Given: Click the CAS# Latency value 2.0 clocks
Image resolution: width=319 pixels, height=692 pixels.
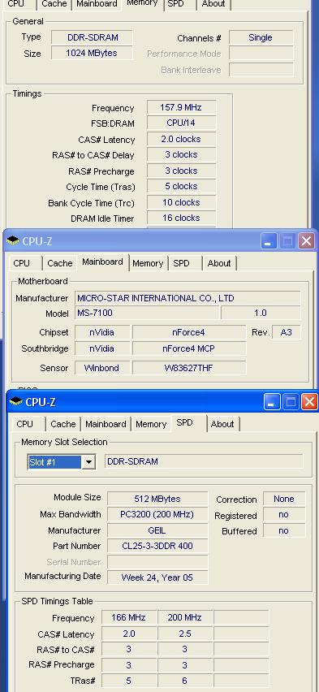Looking at the screenshot, I should tap(181, 139).
